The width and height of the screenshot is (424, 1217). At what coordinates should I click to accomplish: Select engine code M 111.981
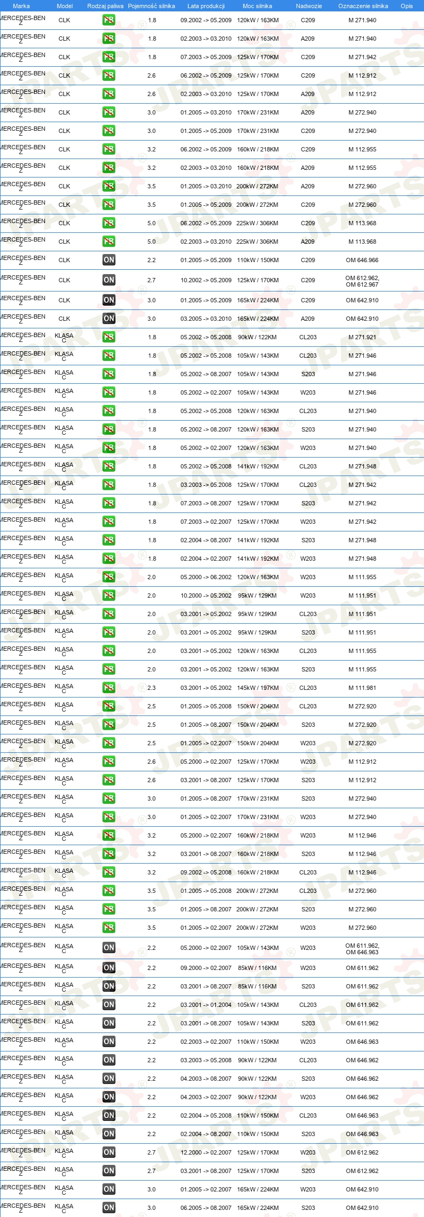[x=362, y=688]
